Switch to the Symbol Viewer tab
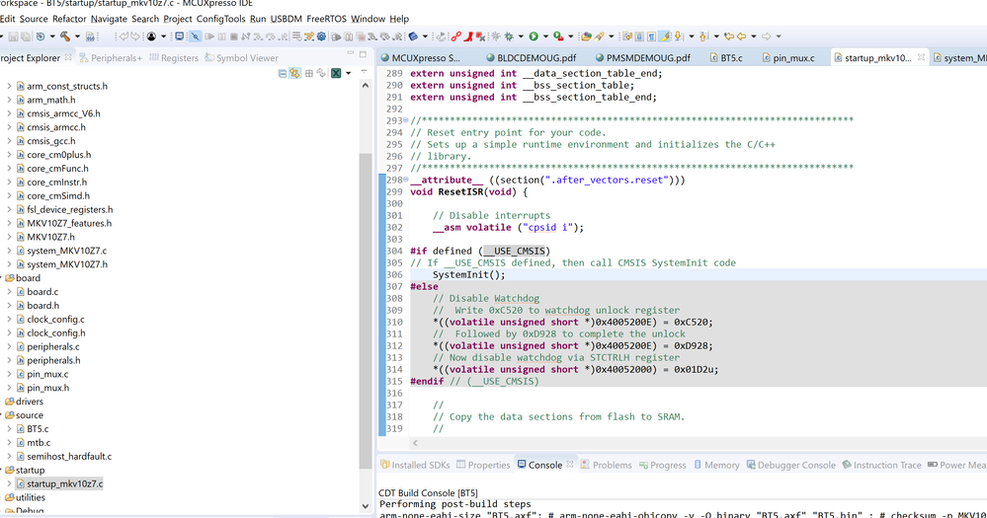 [242, 58]
